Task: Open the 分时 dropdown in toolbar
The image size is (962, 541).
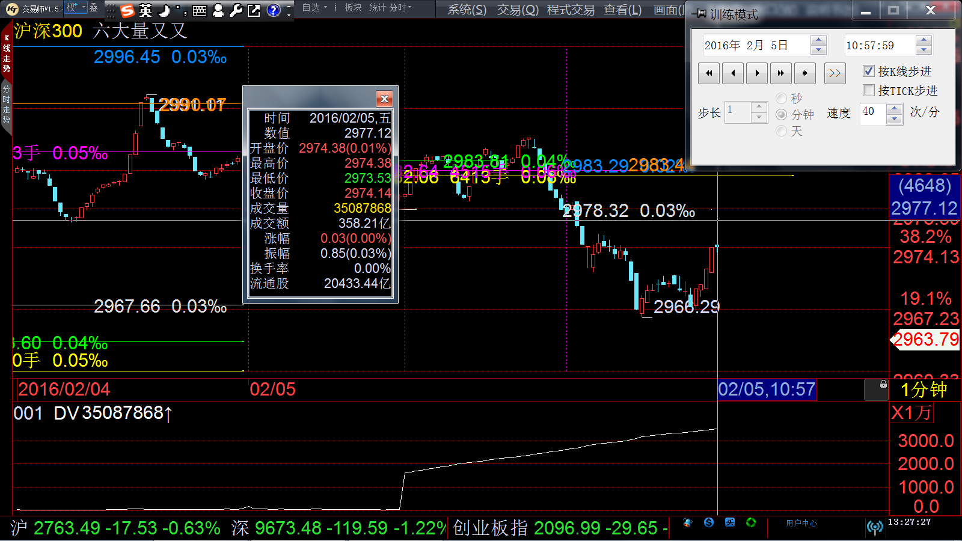Action: tap(400, 8)
